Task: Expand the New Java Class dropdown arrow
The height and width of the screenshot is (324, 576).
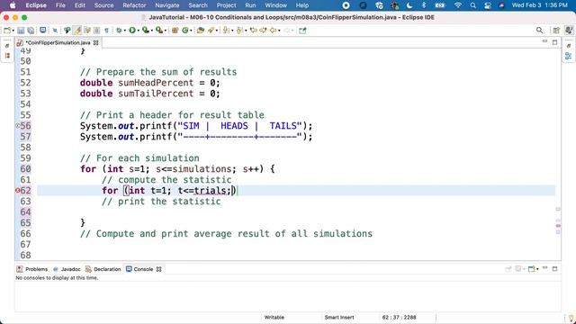Action: (191, 31)
